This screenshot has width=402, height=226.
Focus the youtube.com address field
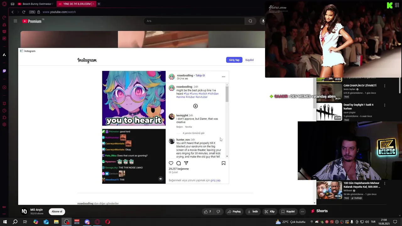click(x=59, y=12)
